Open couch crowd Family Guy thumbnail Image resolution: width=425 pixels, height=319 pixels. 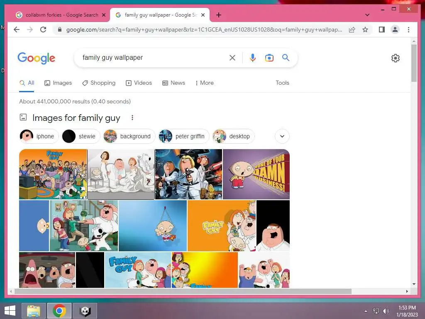(53, 174)
